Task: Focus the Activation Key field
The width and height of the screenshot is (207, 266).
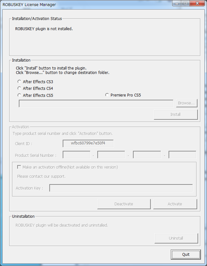Action: (x=121, y=188)
